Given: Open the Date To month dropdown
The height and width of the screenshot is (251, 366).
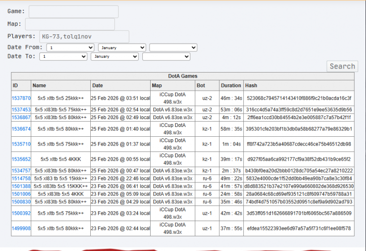Looking at the screenshot, I should (x=115, y=57).
